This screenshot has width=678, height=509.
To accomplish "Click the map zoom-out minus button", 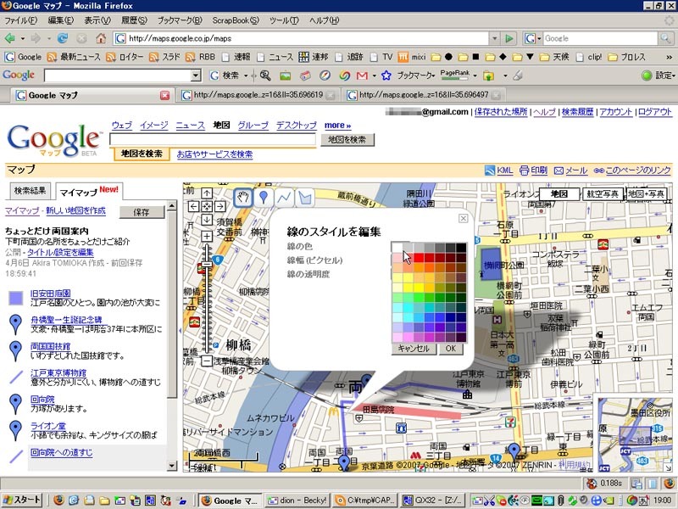I will pyautogui.click(x=207, y=361).
